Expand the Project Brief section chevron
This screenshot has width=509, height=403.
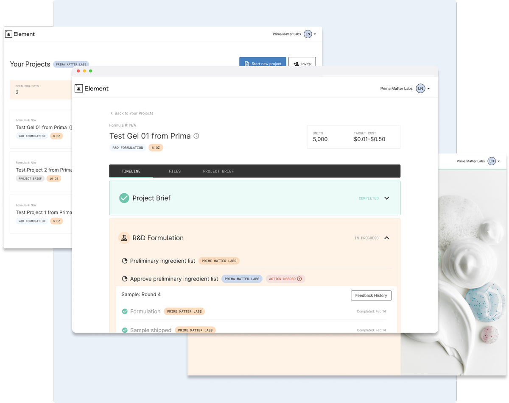[x=386, y=198]
